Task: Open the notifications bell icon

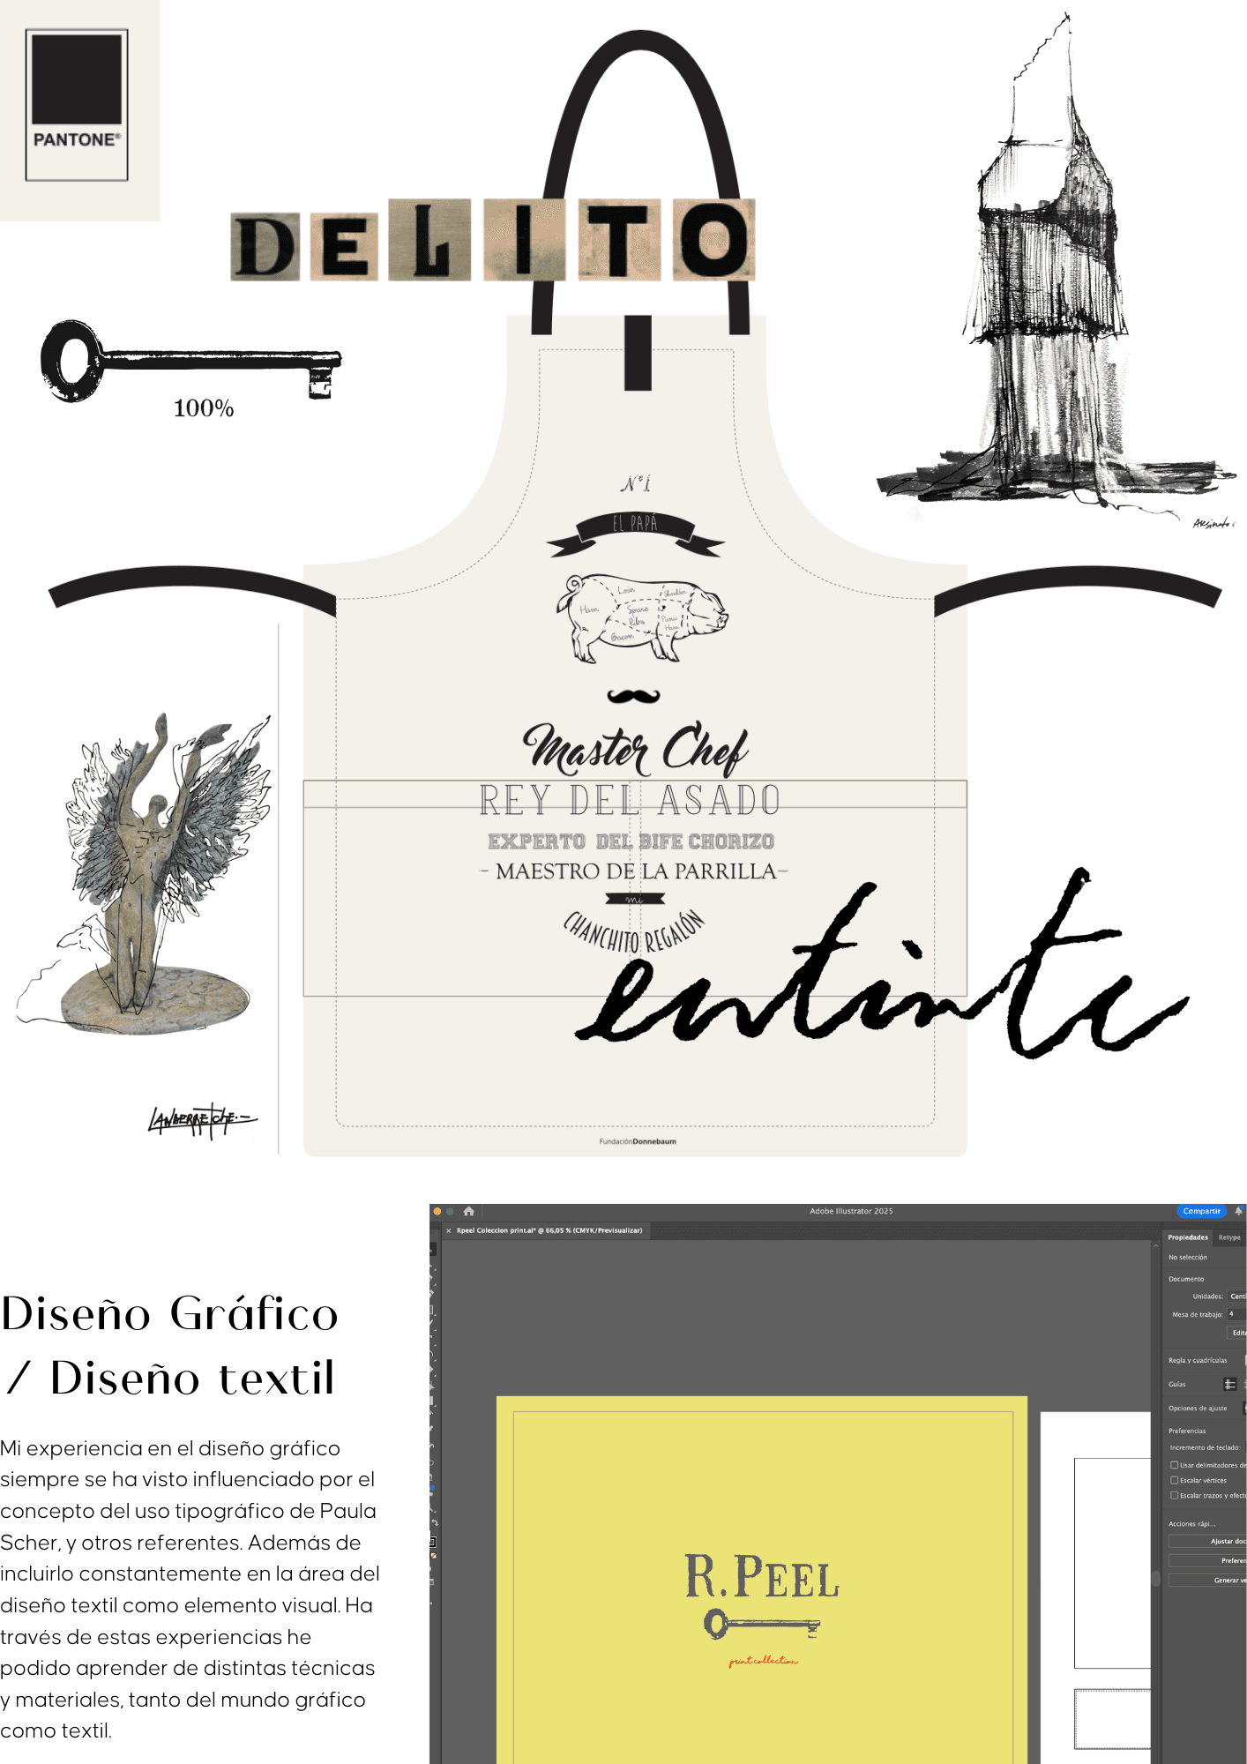Action: 1239,1211
